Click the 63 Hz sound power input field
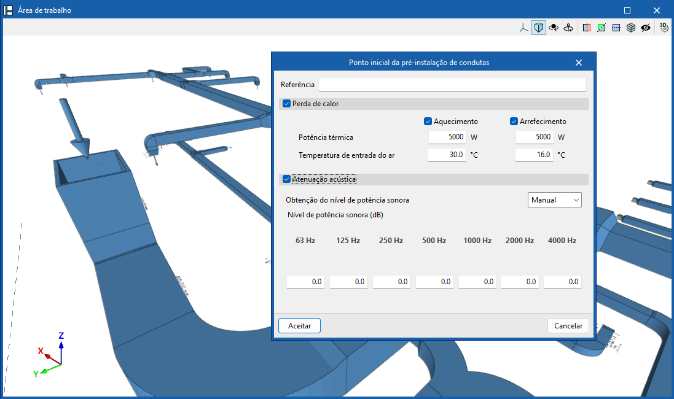 tap(305, 282)
